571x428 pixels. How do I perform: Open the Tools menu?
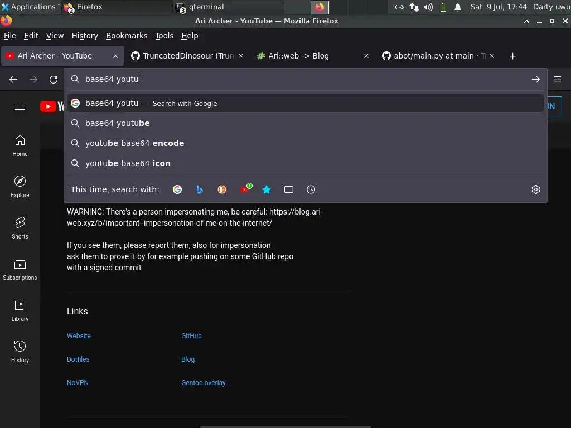[x=164, y=36]
